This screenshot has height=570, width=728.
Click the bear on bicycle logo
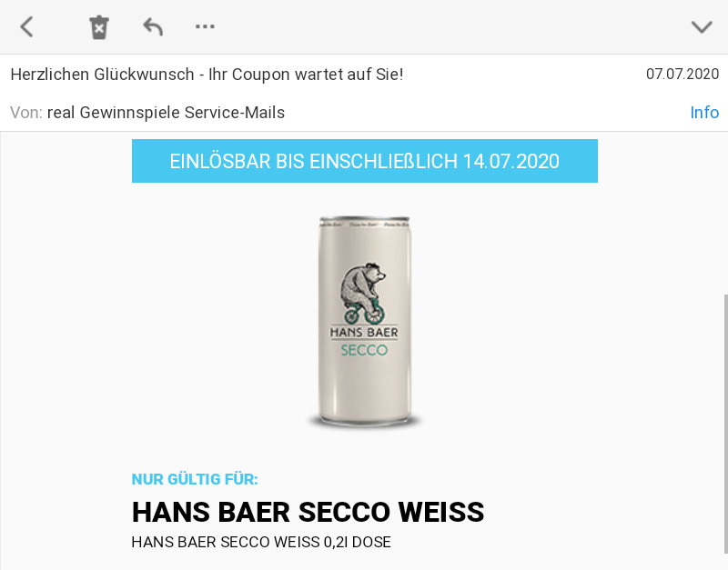(x=363, y=293)
